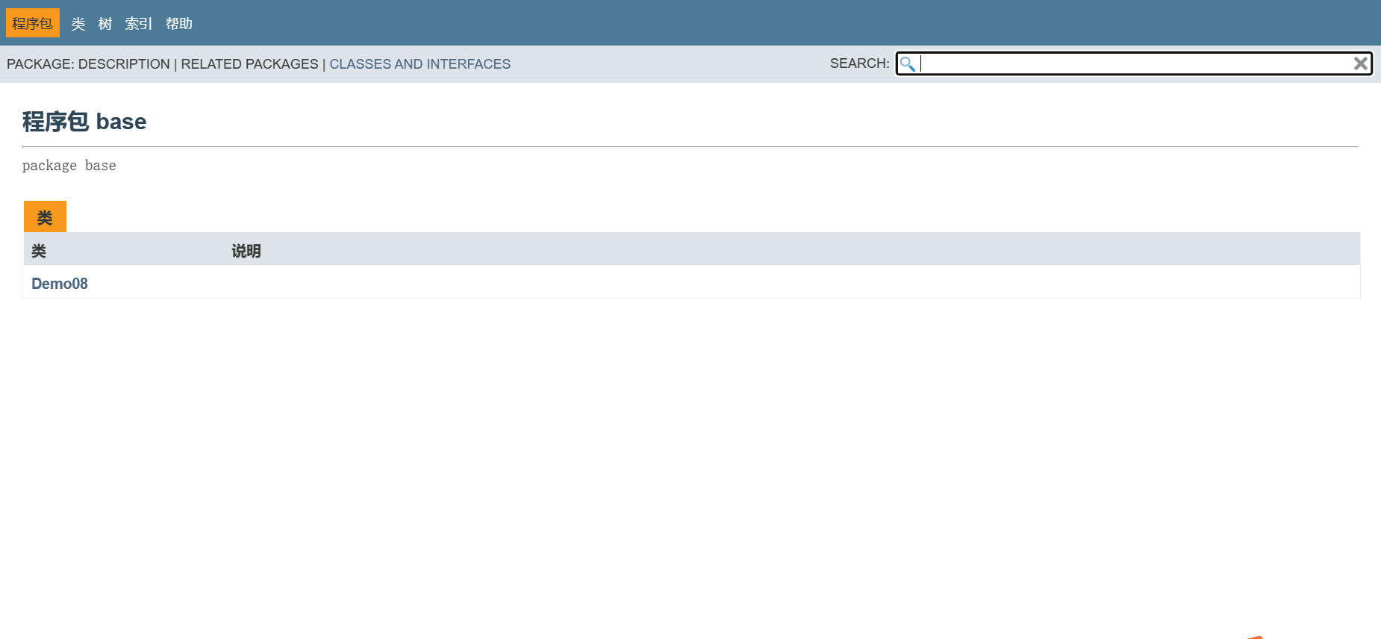Jump to CLASSES AND INTERFACES section
Screen dimensions: 1381x639
[420, 64]
